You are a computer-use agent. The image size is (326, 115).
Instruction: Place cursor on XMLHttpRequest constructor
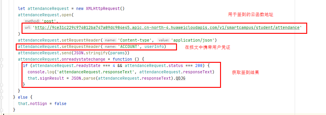103,9
